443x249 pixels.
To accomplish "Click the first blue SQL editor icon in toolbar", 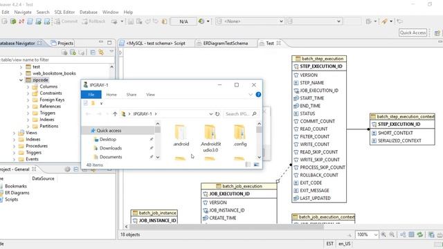I will (x=30, y=21).
